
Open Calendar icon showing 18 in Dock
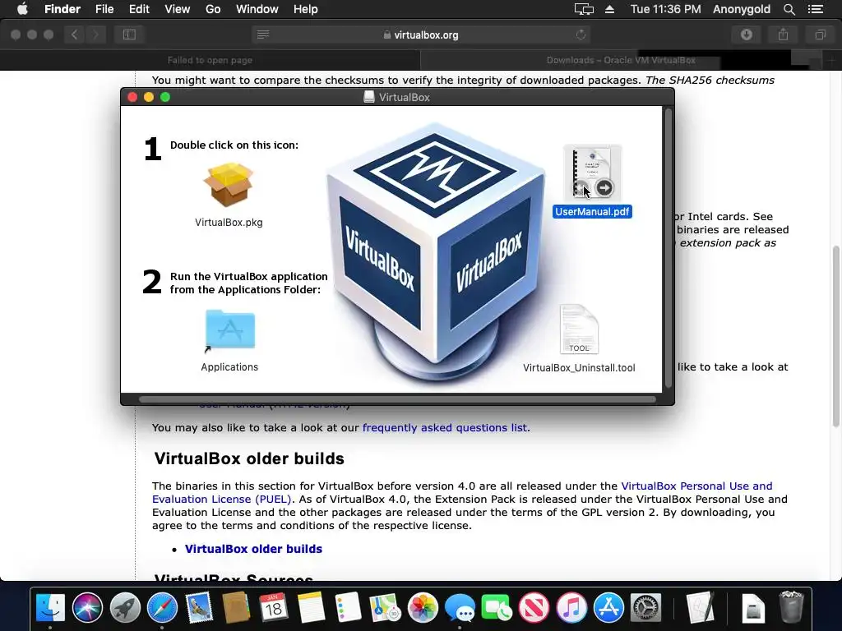(x=273, y=608)
